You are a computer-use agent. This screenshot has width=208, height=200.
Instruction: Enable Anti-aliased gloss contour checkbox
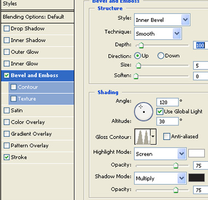pyautogui.click(x=166, y=136)
